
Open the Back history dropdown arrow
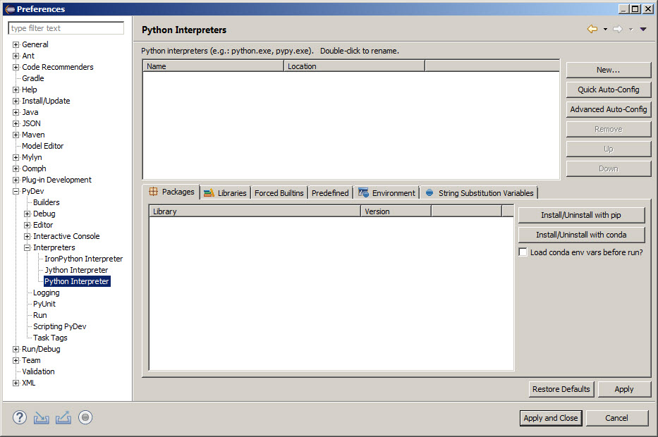[x=605, y=30]
